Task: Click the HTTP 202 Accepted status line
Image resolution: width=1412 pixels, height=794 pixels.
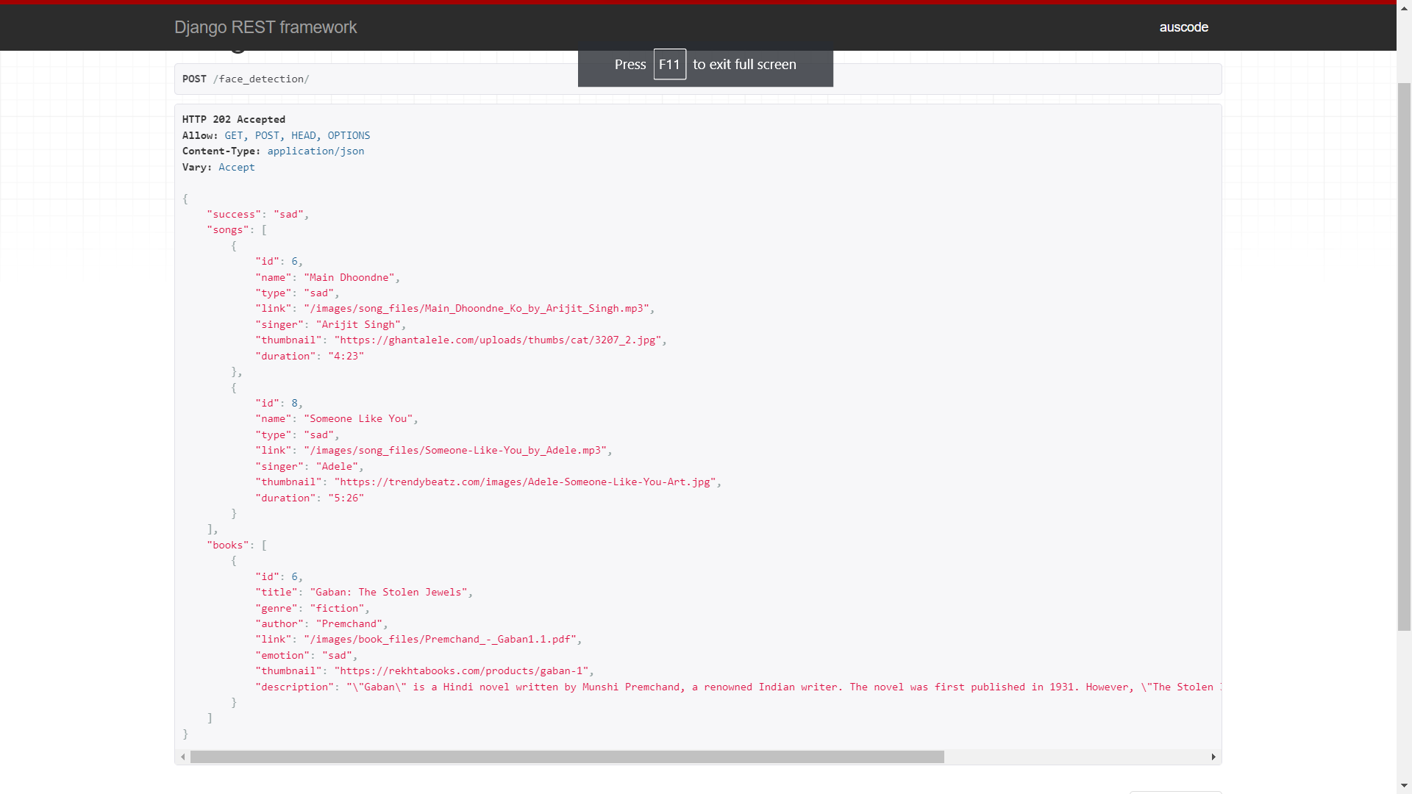Action: (234, 120)
